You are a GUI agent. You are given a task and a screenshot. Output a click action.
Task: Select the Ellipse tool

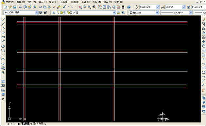tap(3, 59)
